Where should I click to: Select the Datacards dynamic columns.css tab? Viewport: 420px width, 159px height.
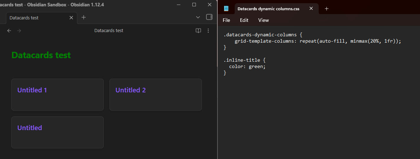click(268, 9)
